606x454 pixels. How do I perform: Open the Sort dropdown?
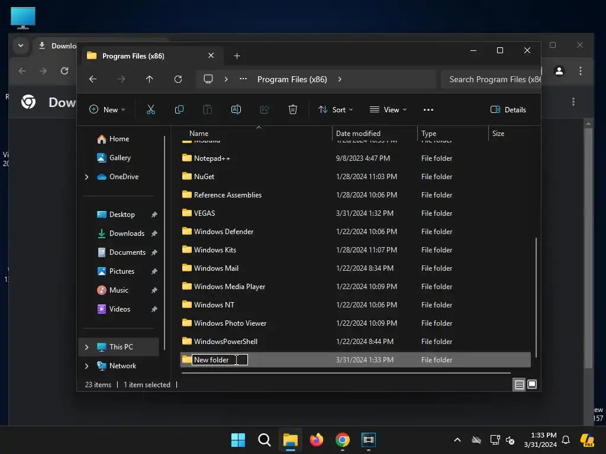335,109
